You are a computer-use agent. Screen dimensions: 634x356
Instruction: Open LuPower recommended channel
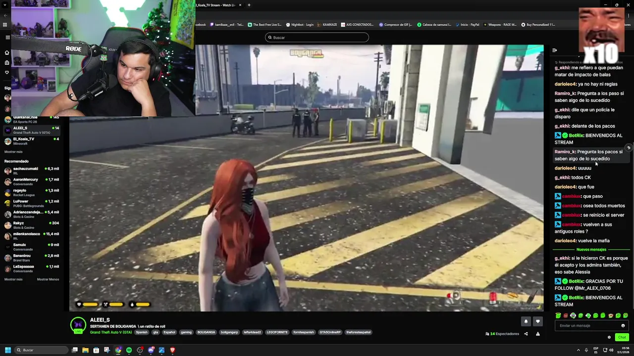point(32,203)
